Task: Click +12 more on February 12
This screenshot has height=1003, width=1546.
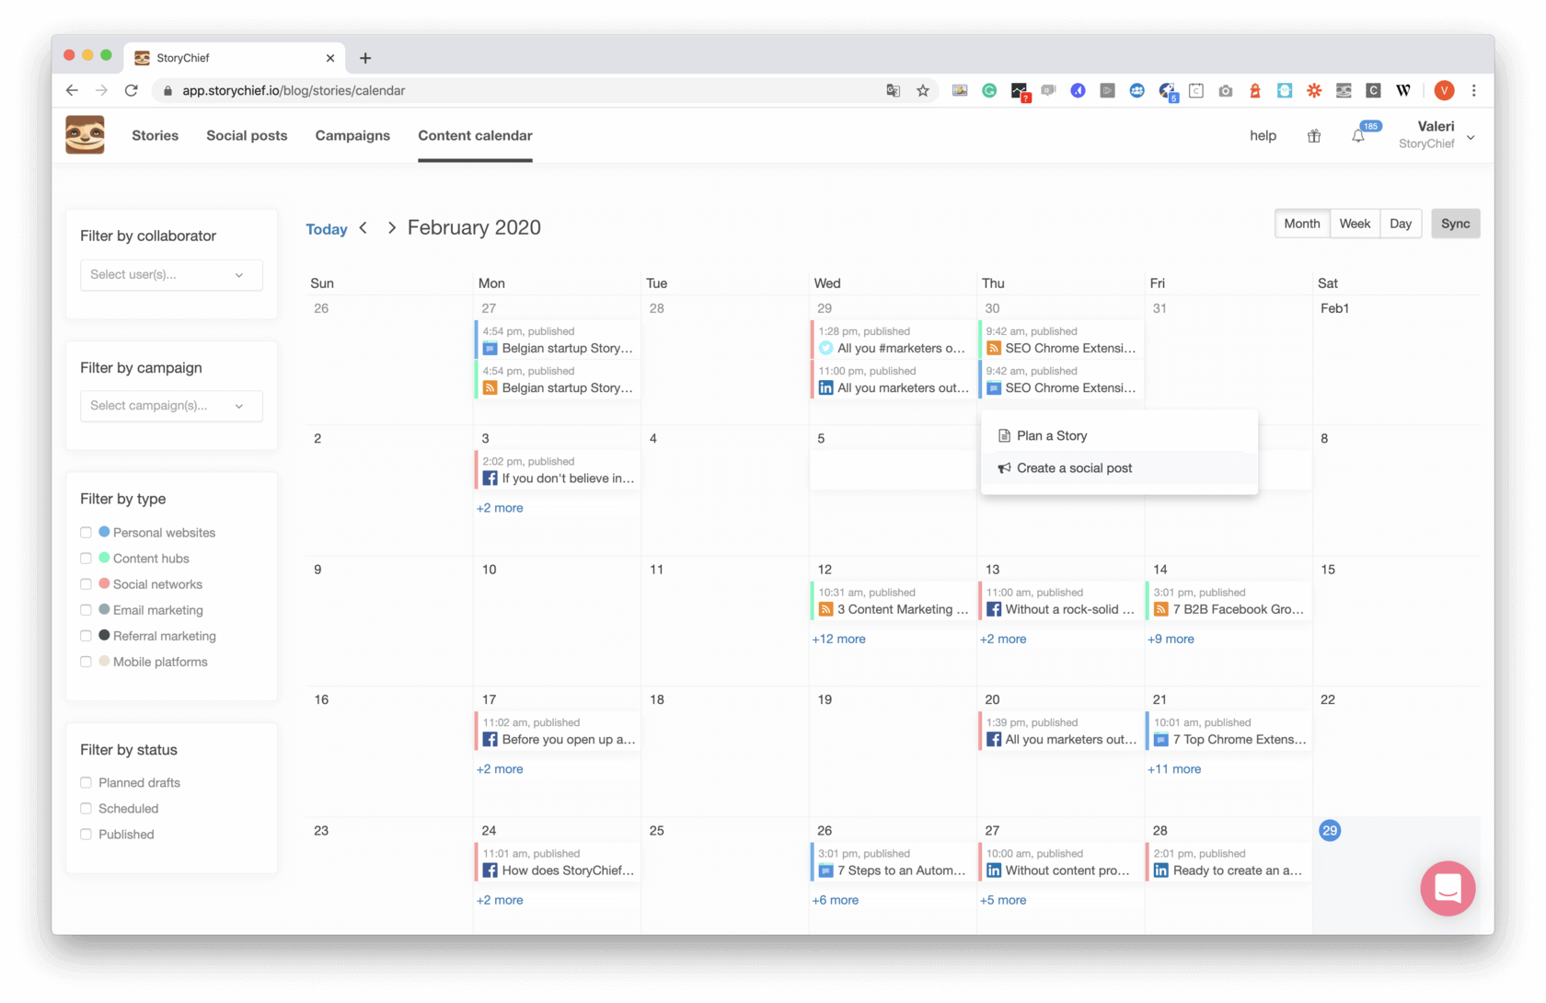Action: (837, 639)
